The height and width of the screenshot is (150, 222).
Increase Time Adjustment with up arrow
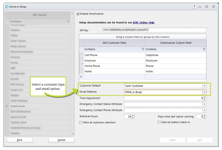(205, 97)
